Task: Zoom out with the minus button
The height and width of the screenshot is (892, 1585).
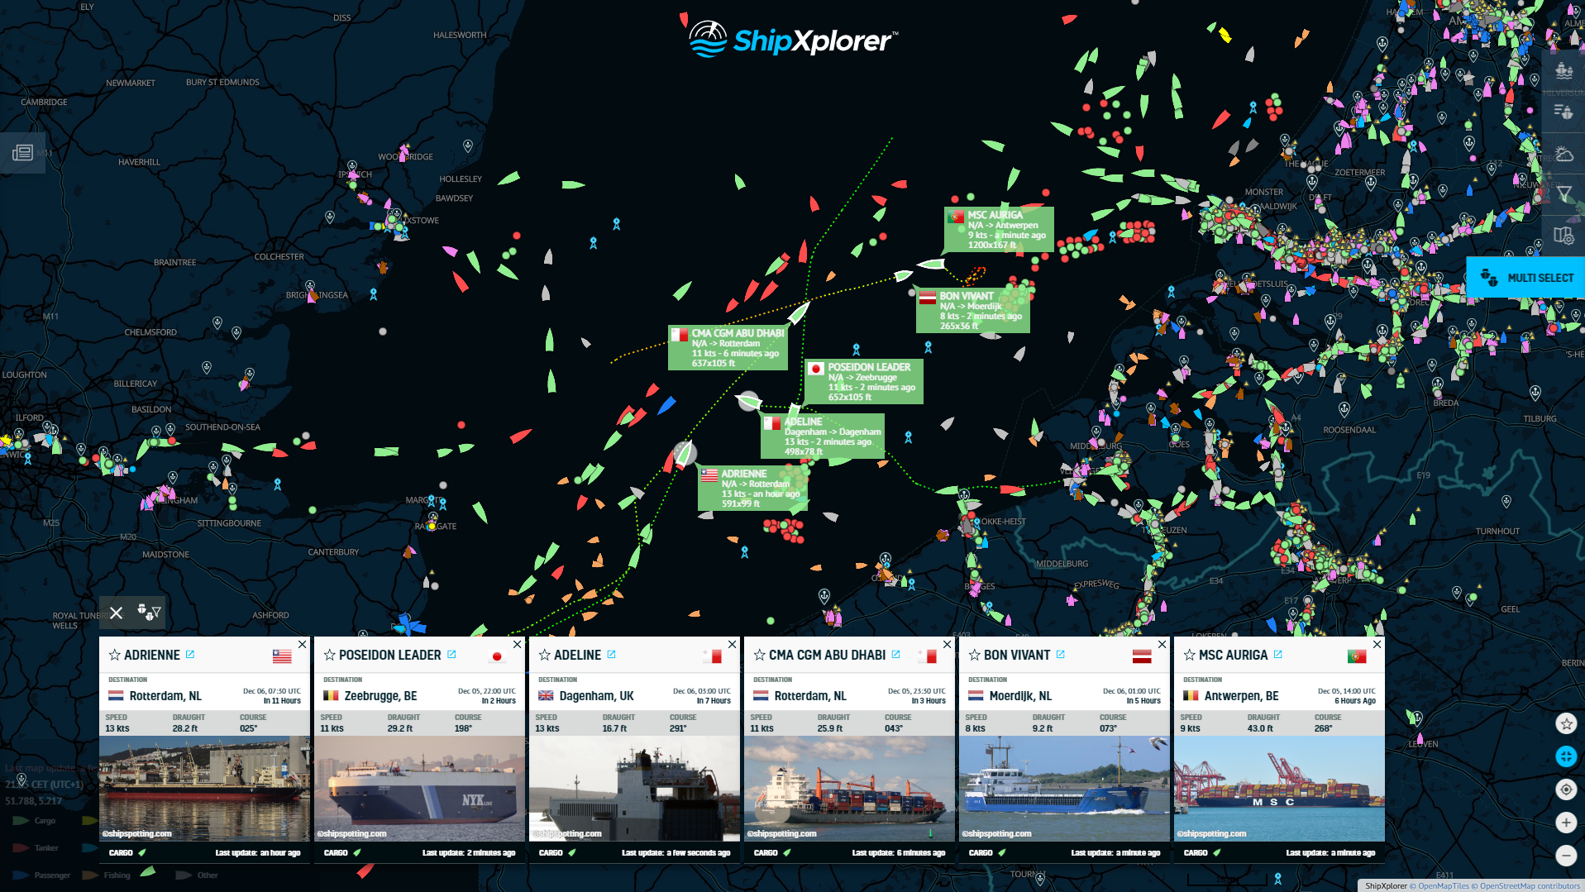Action: (x=1566, y=856)
